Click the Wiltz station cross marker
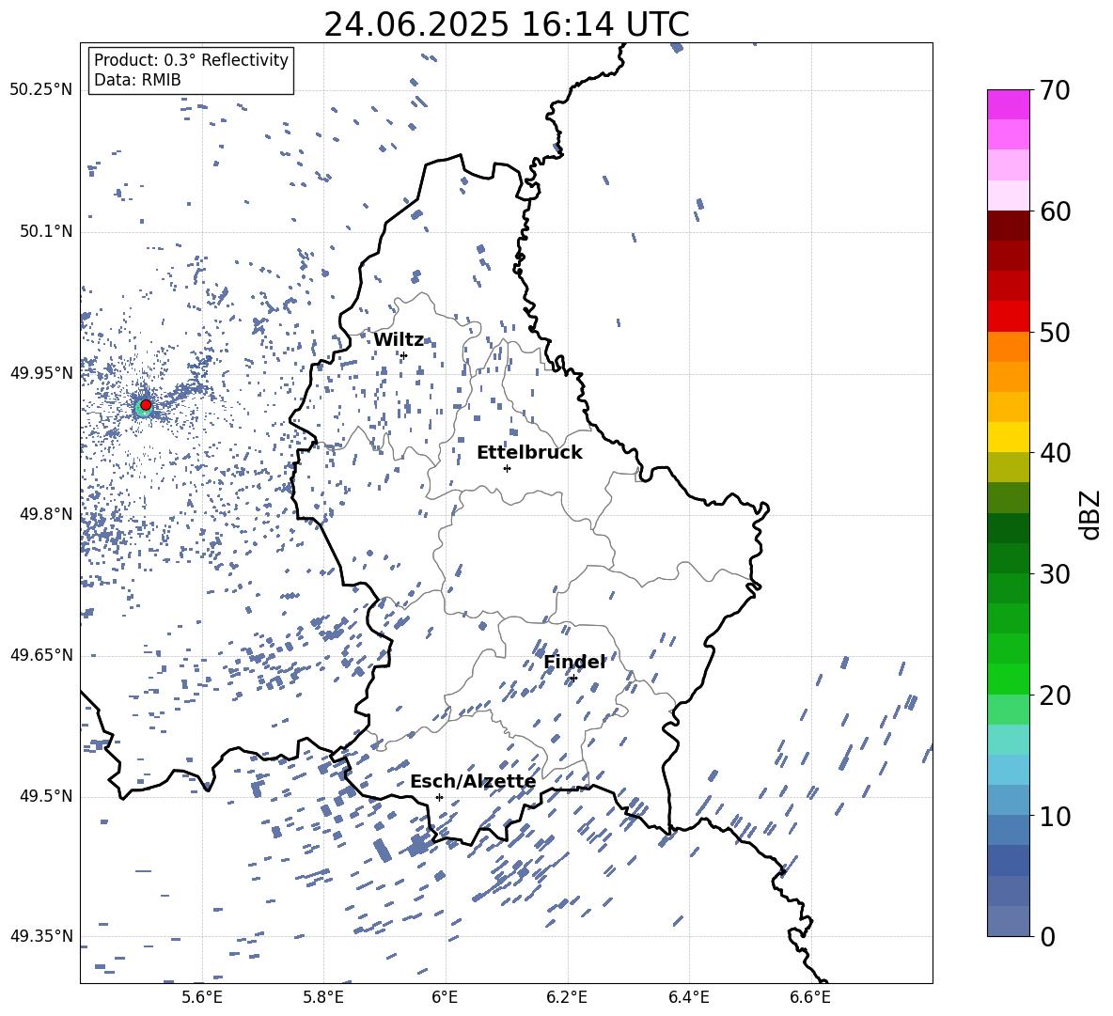Viewport: 1113px width, 1016px height. click(403, 355)
